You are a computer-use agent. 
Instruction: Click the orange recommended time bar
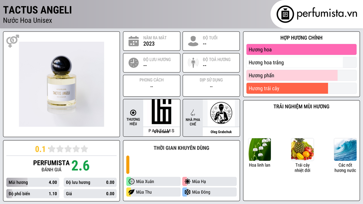(128, 165)
